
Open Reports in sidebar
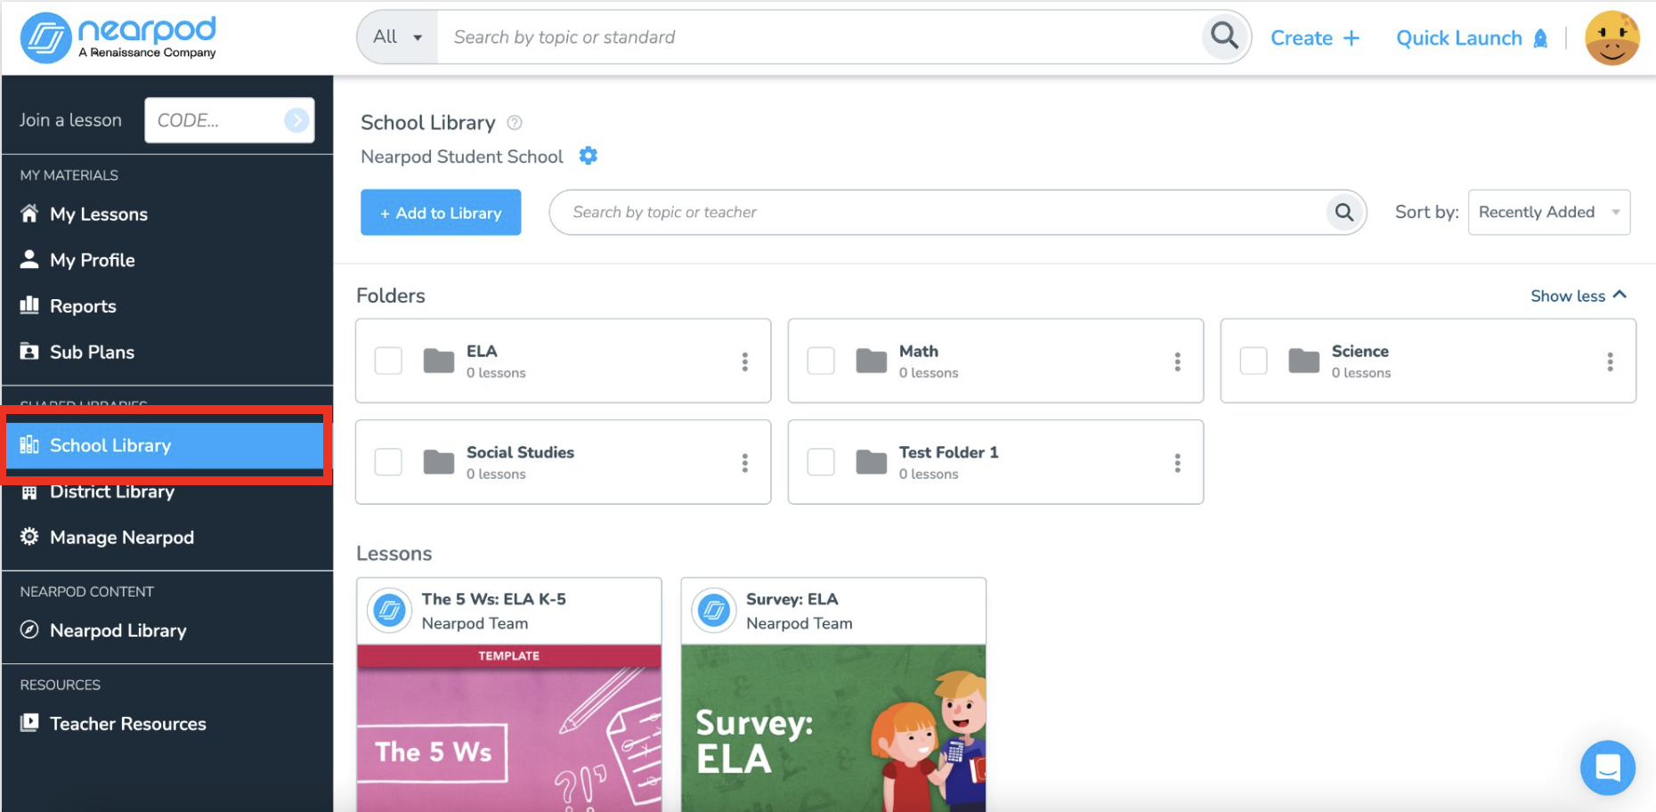tap(83, 306)
